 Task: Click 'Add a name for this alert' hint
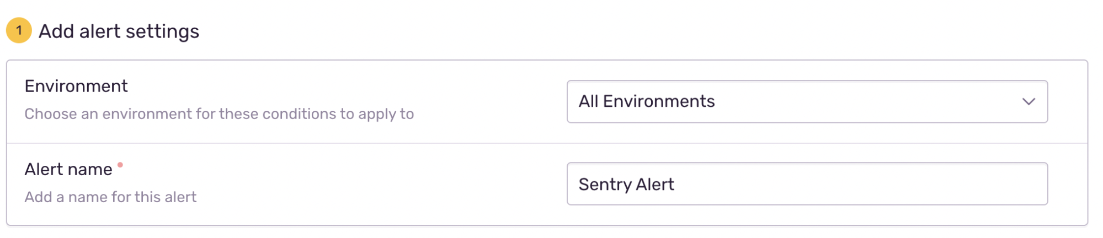click(110, 197)
